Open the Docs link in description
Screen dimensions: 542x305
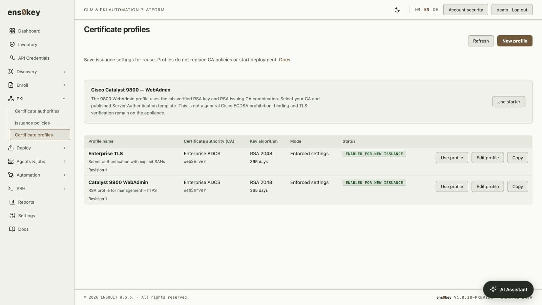(285, 60)
